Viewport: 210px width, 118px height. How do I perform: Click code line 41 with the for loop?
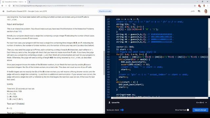click(x=131, y=54)
